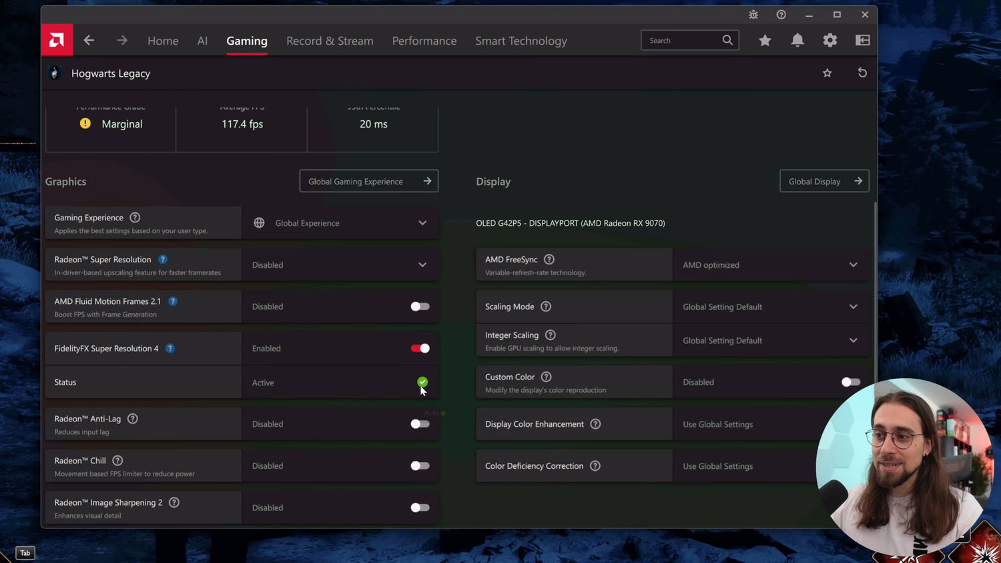The width and height of the screenshot is (1001, 563).
Task: Reset Hogwarts Legacy profile with reset icon
Action: [x=862, y=73]
